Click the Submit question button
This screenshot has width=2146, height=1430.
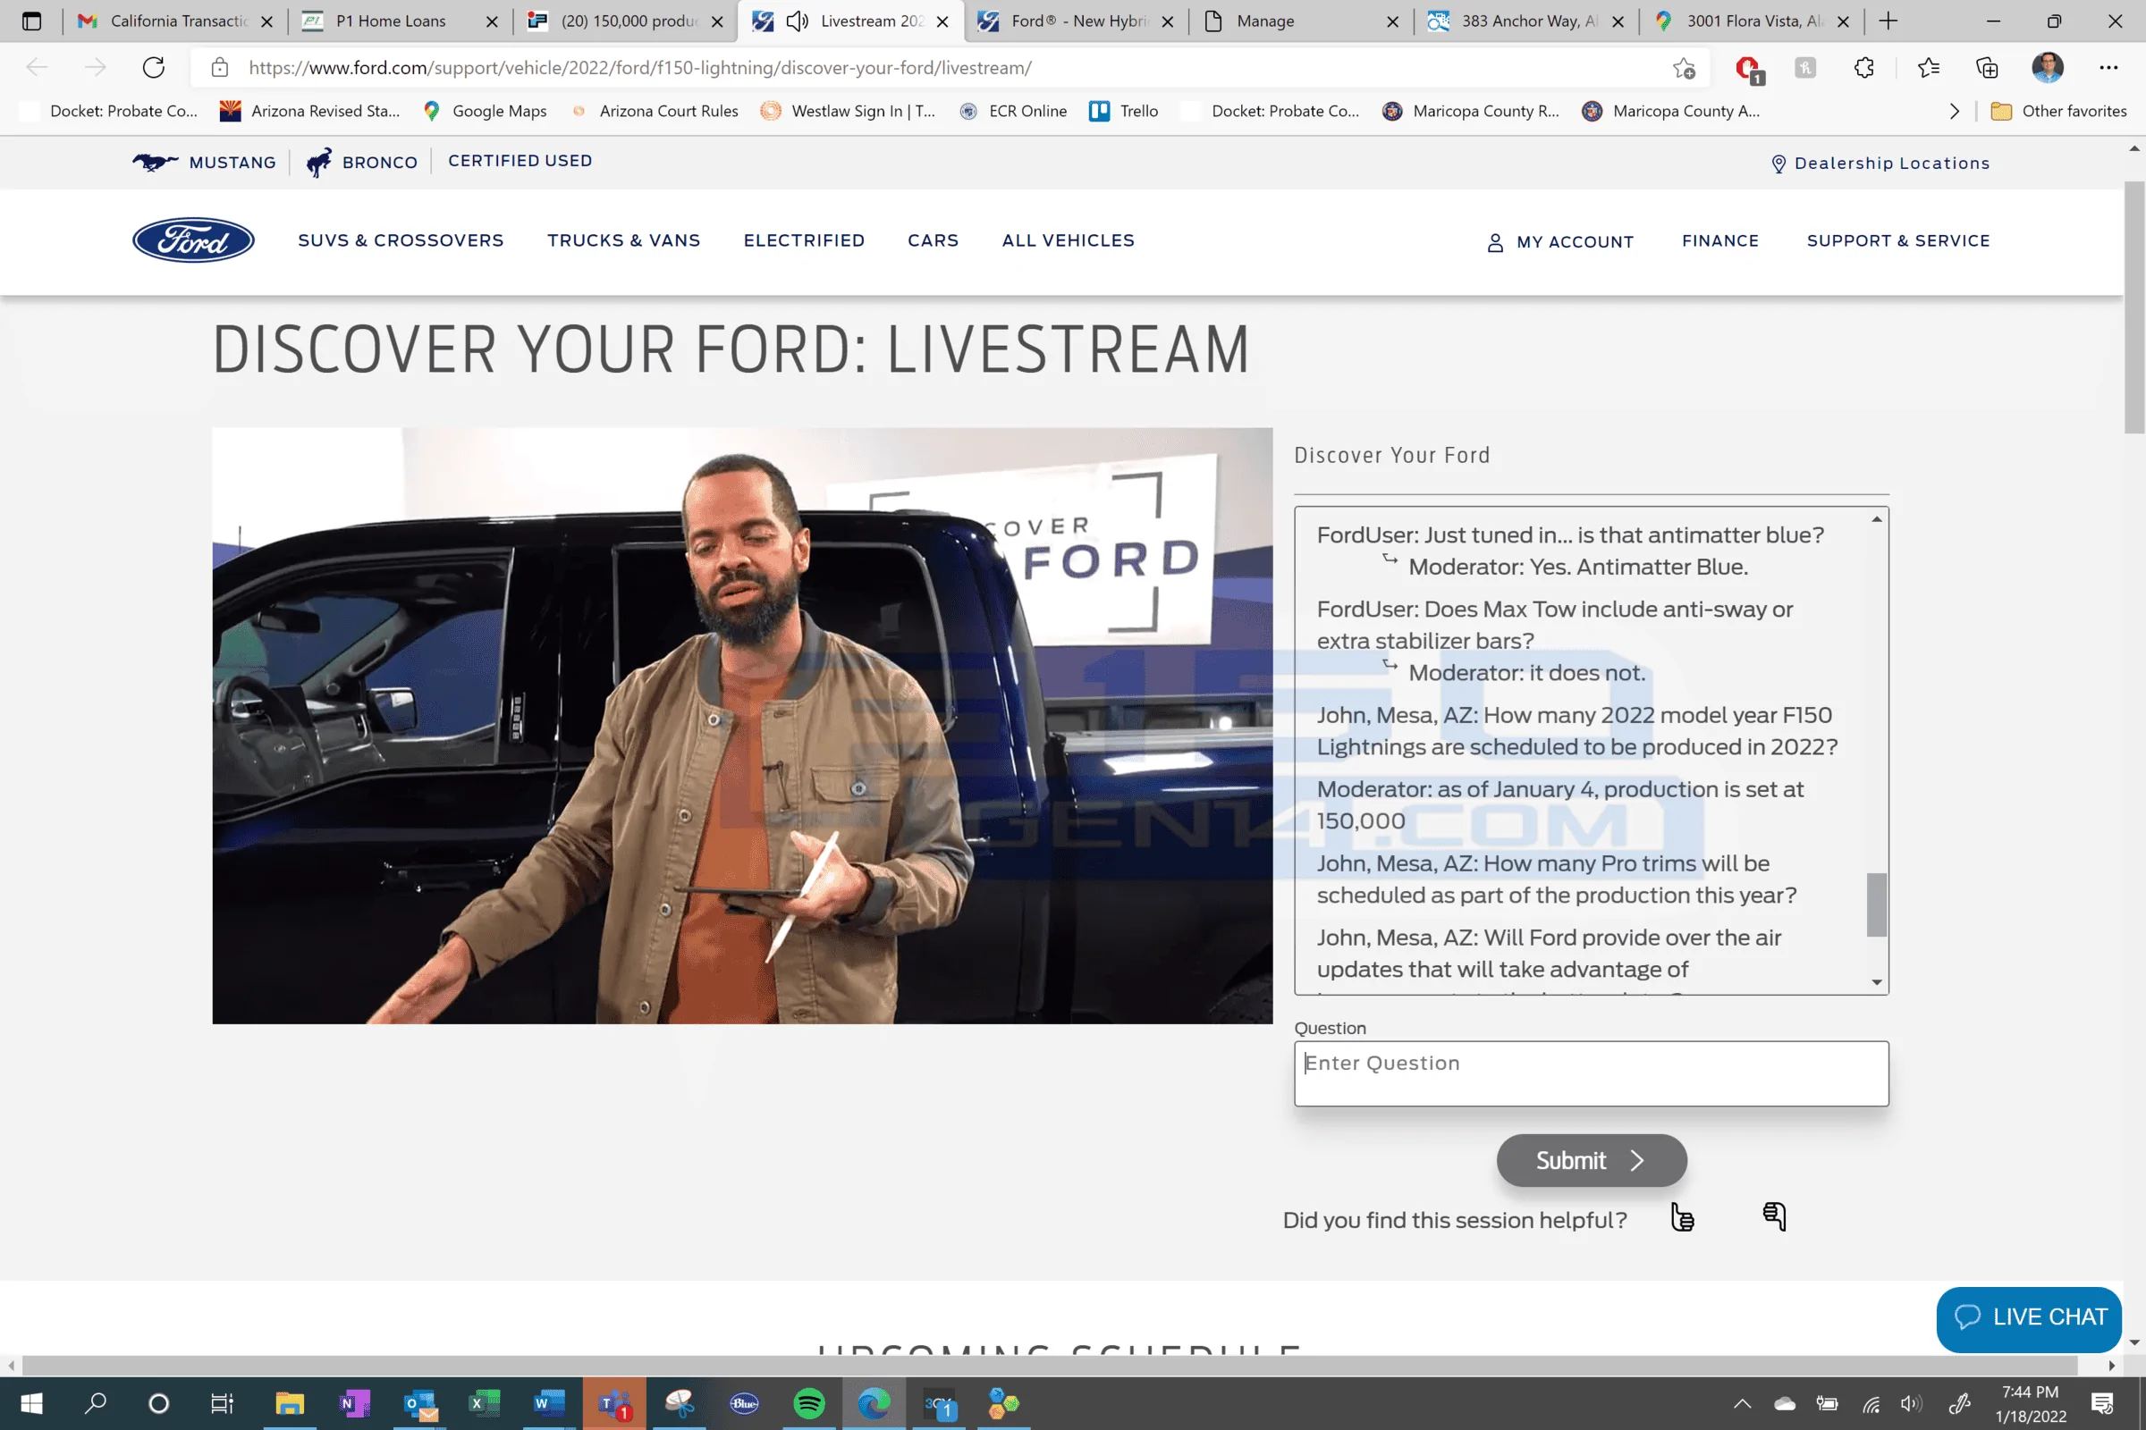click(1592, 1160)
